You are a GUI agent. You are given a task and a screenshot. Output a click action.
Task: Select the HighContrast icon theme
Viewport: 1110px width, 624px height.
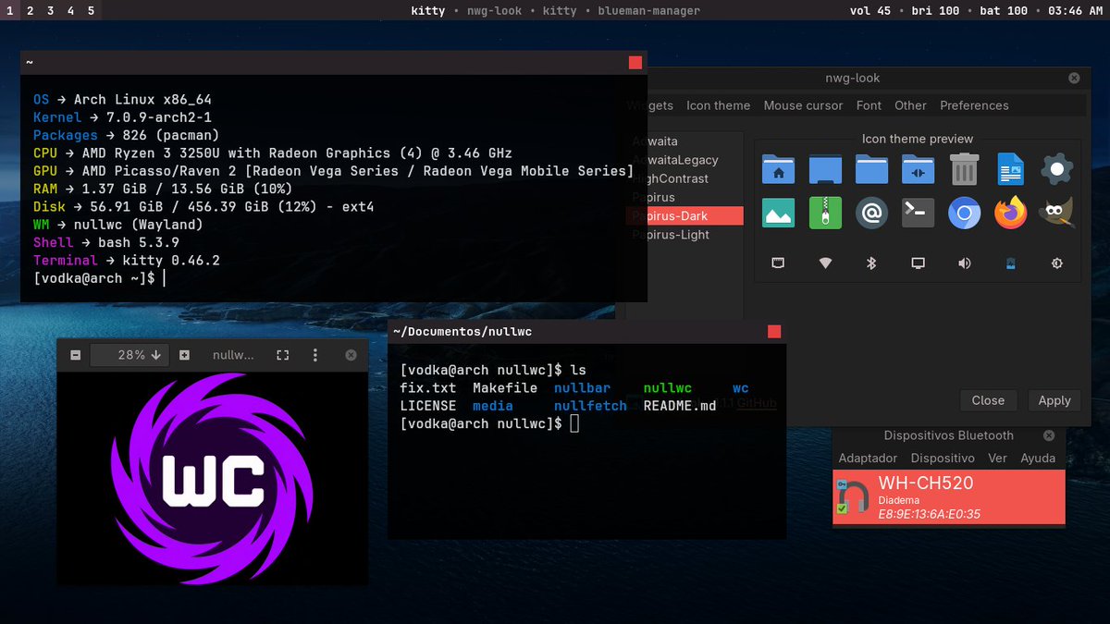point(684,178)
